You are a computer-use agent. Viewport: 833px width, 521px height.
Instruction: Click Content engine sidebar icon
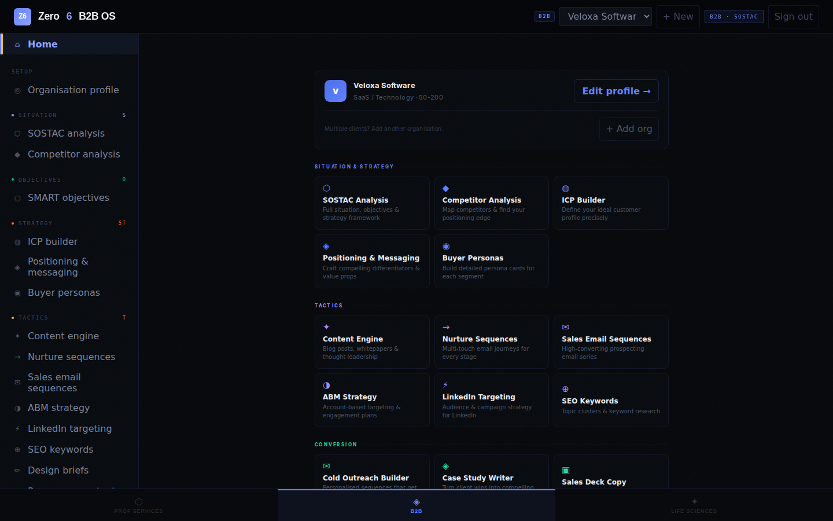pyautogui.click(x=17, y=336)
